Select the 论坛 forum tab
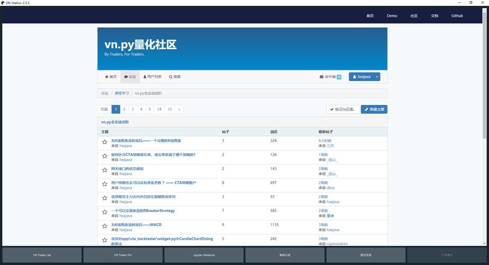This screenshot has width=489, height=265. (130, 77)
